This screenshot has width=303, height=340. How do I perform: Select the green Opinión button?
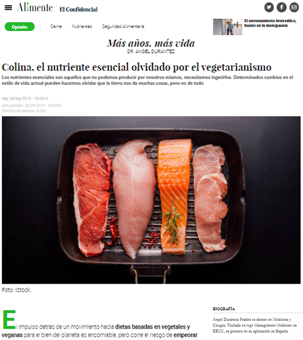(x=20, y=27)
